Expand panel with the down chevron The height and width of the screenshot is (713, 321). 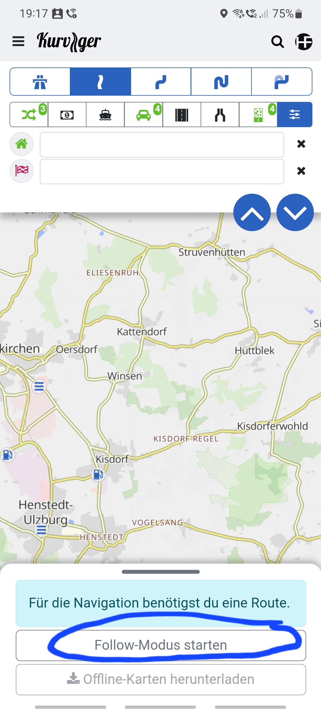click(x=295, y=212)
